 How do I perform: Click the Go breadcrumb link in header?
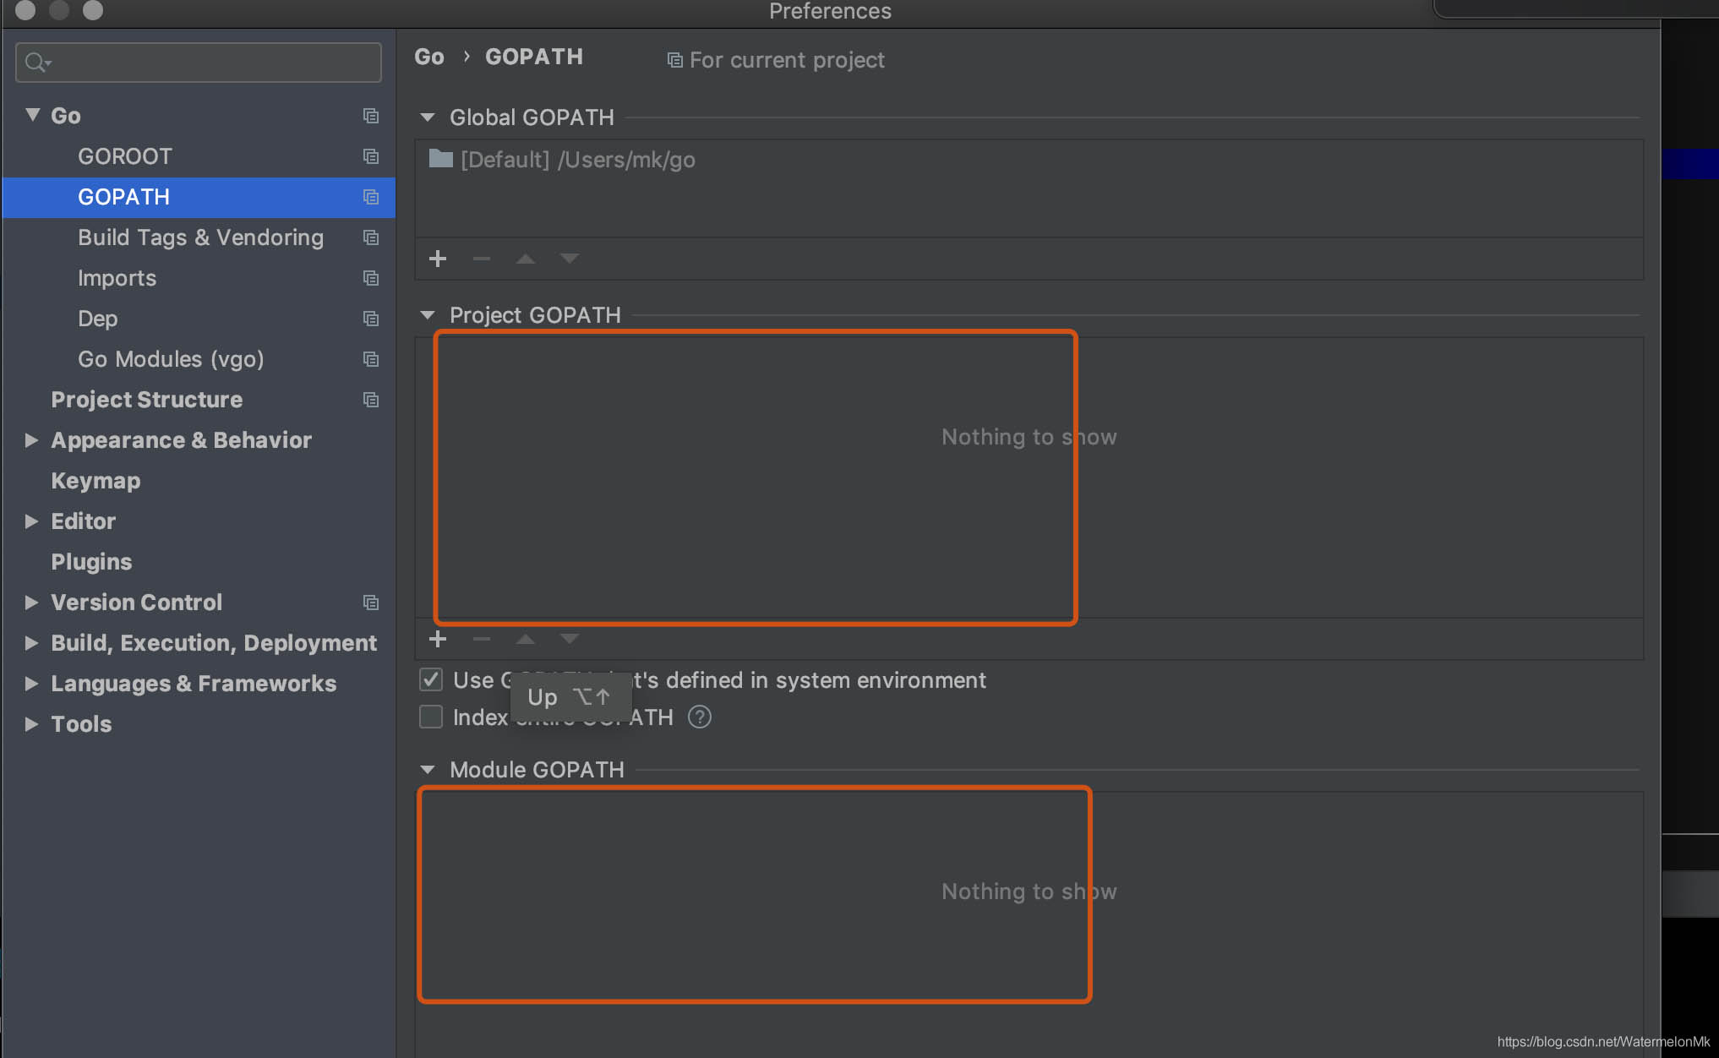429,57
